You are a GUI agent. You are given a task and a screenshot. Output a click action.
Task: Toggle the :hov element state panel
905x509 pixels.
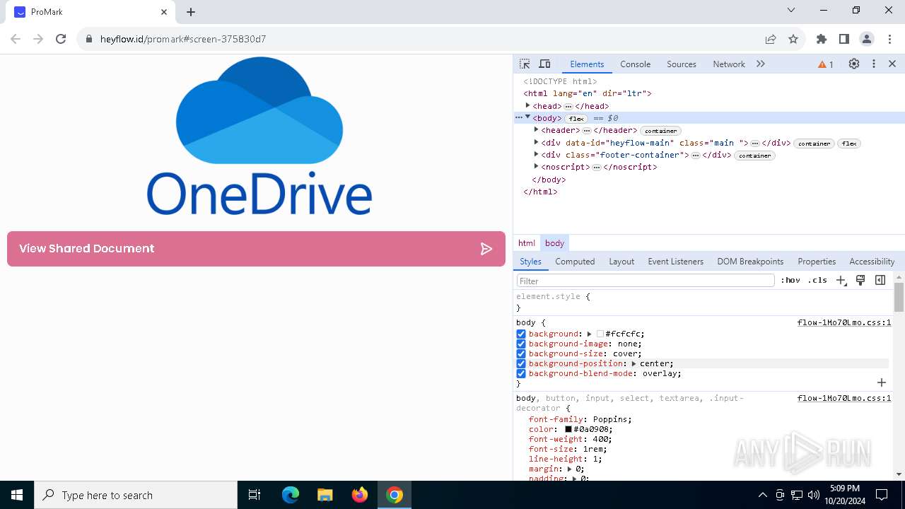pyautogui.click(x=790, y=280)
